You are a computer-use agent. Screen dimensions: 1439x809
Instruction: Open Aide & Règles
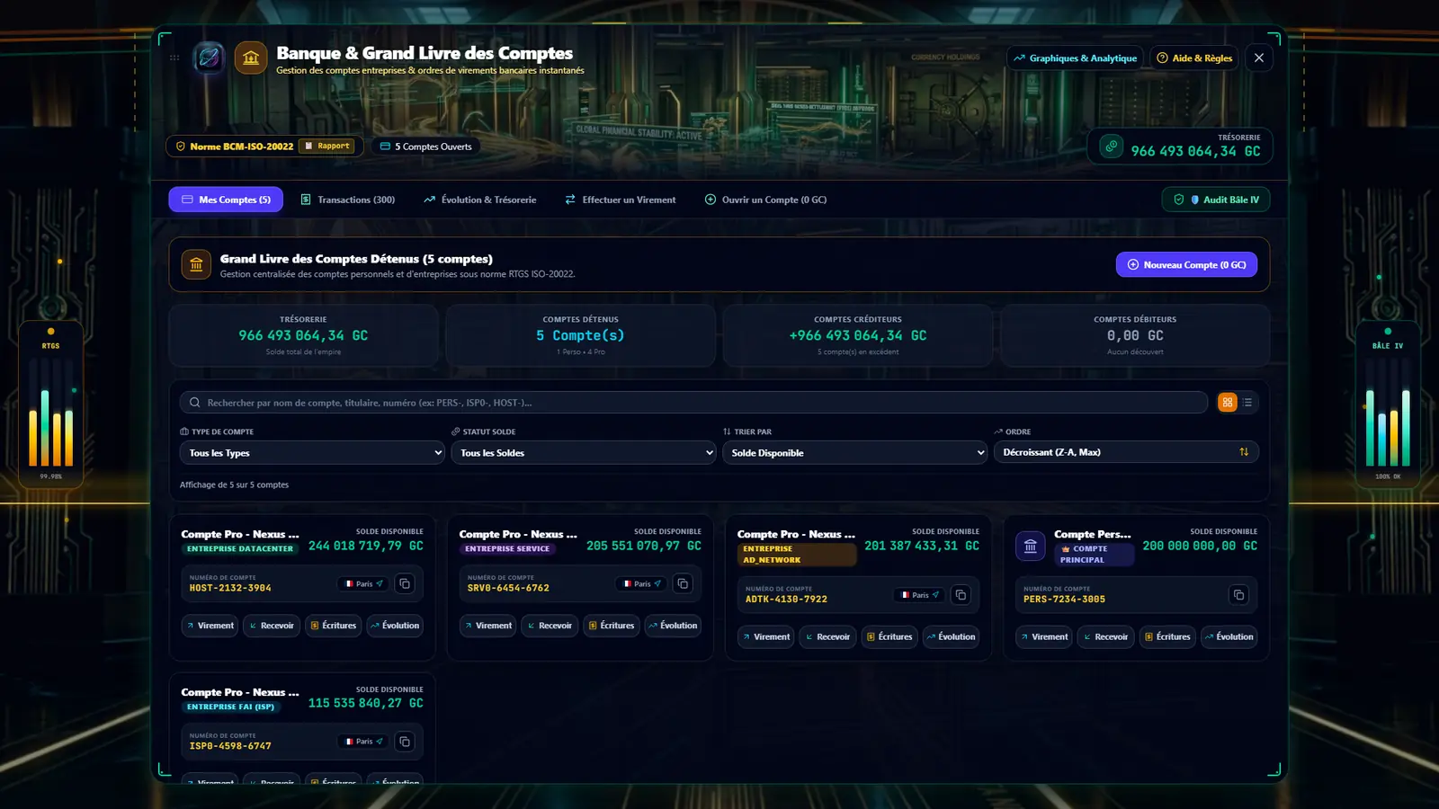click(1194, 58)
